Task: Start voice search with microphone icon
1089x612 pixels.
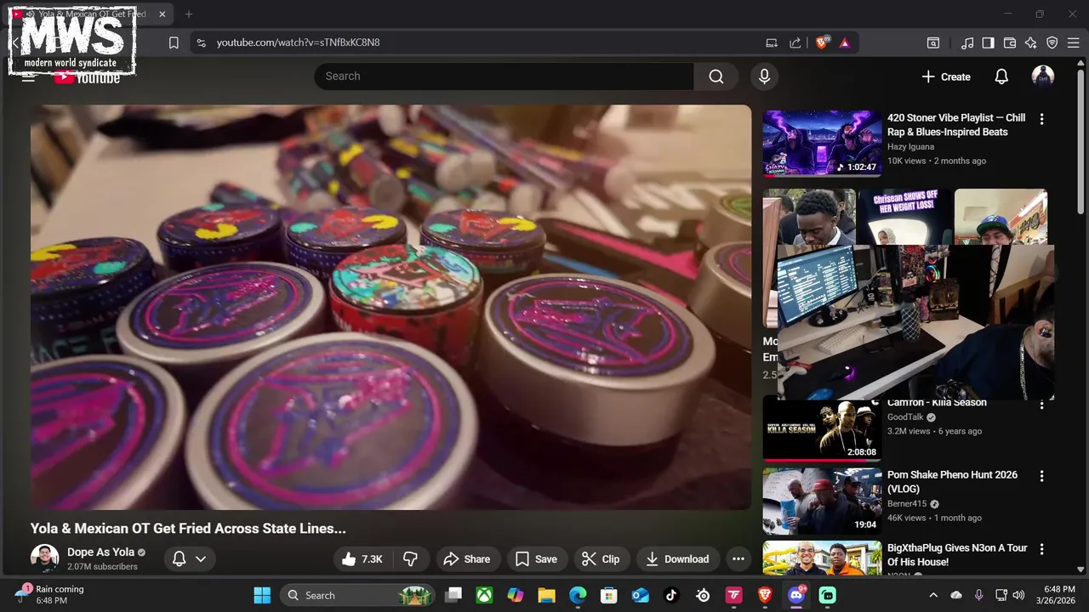Action: [764, 76]
